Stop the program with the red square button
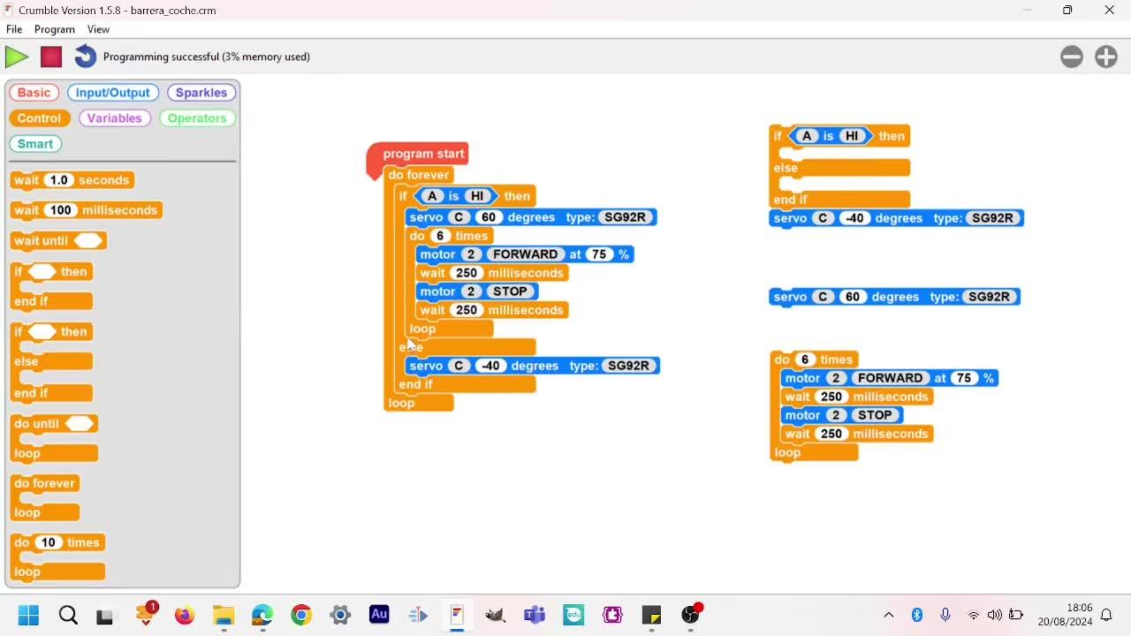 51,57
